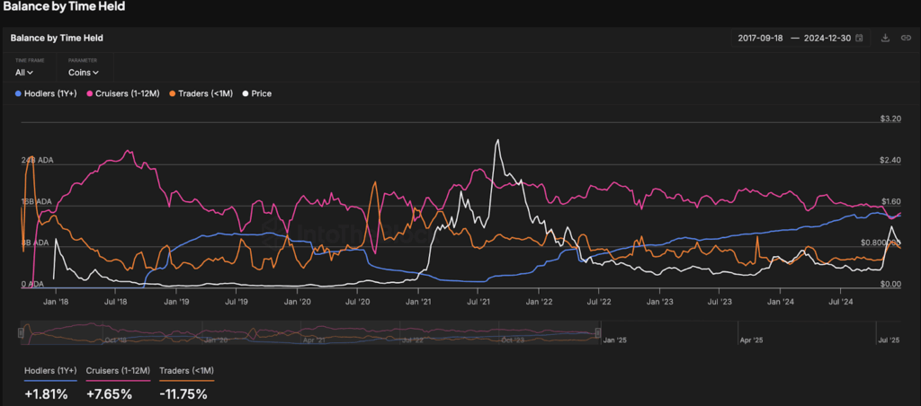921x406 pixels.
Task: Click the start date 2017-09-18 field
Action: [760, 38]
